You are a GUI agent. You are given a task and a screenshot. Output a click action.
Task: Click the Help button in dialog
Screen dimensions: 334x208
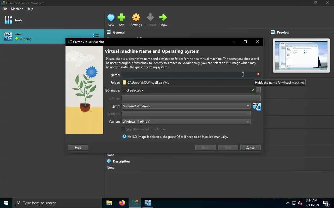(x=78, y=147)
